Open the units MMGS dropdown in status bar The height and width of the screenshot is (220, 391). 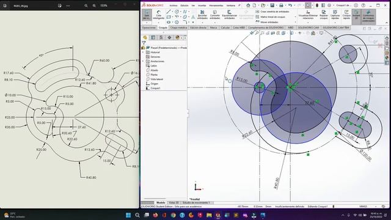pos(376,207)
